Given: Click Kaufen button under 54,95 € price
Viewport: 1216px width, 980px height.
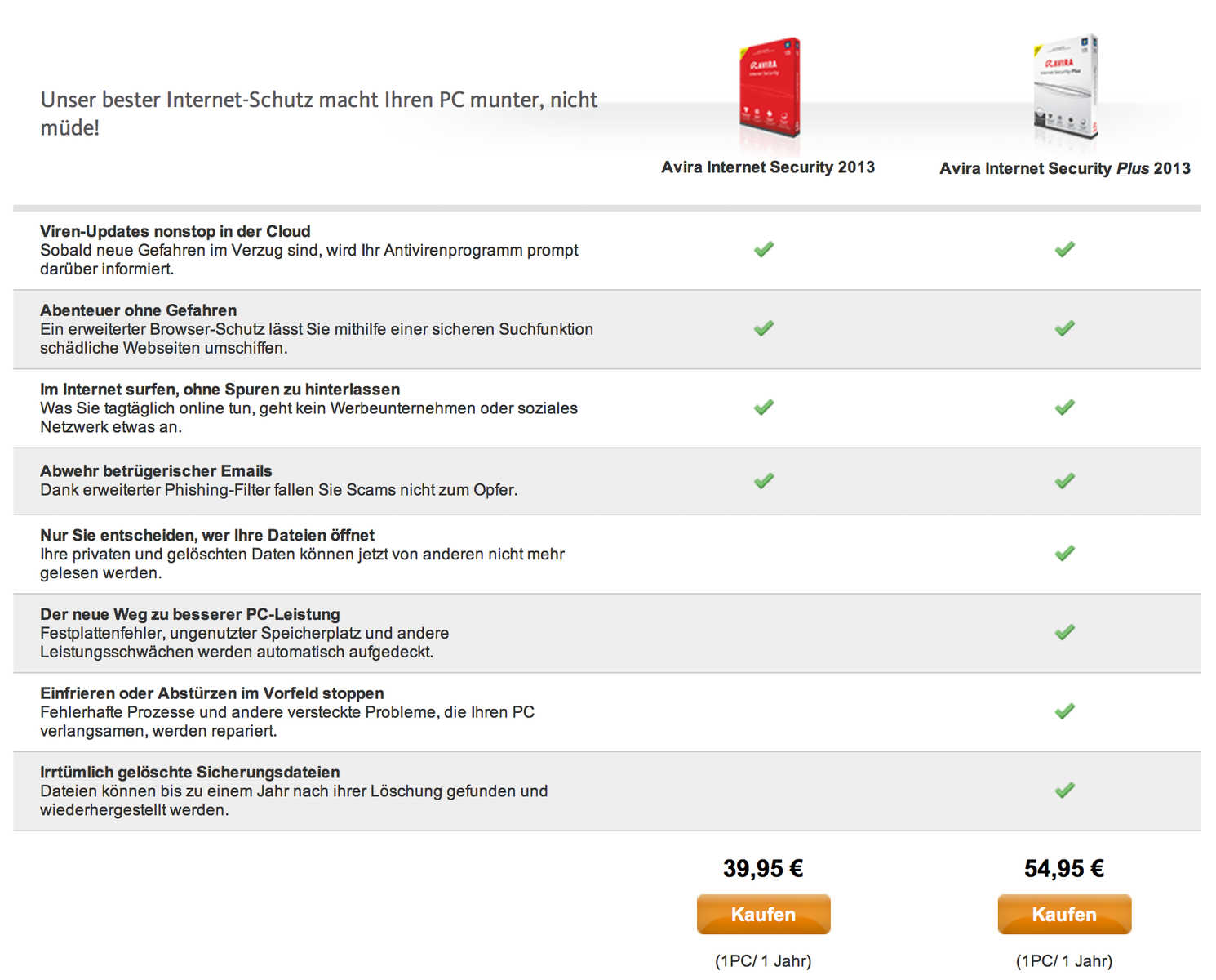Looking at the screenshot, I should pos(1064,915).
